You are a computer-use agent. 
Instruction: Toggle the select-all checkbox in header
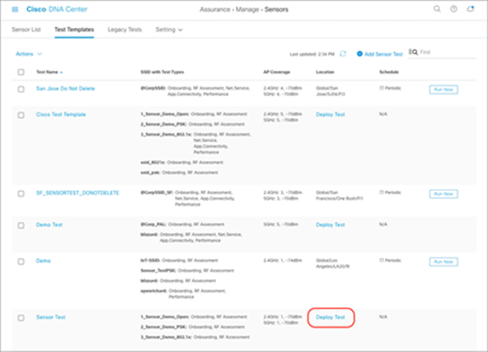coord(21,72)
